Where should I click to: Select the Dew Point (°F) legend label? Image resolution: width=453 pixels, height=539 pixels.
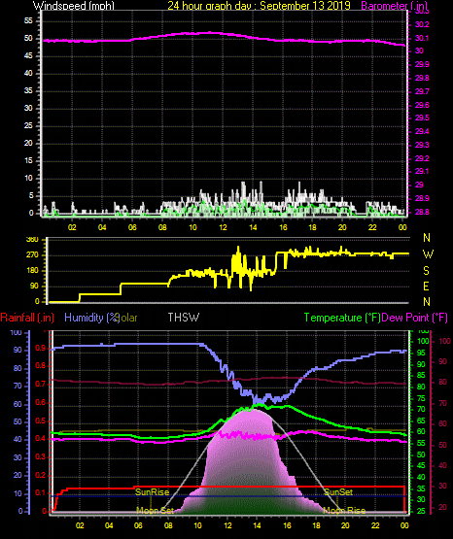[415, 318]
